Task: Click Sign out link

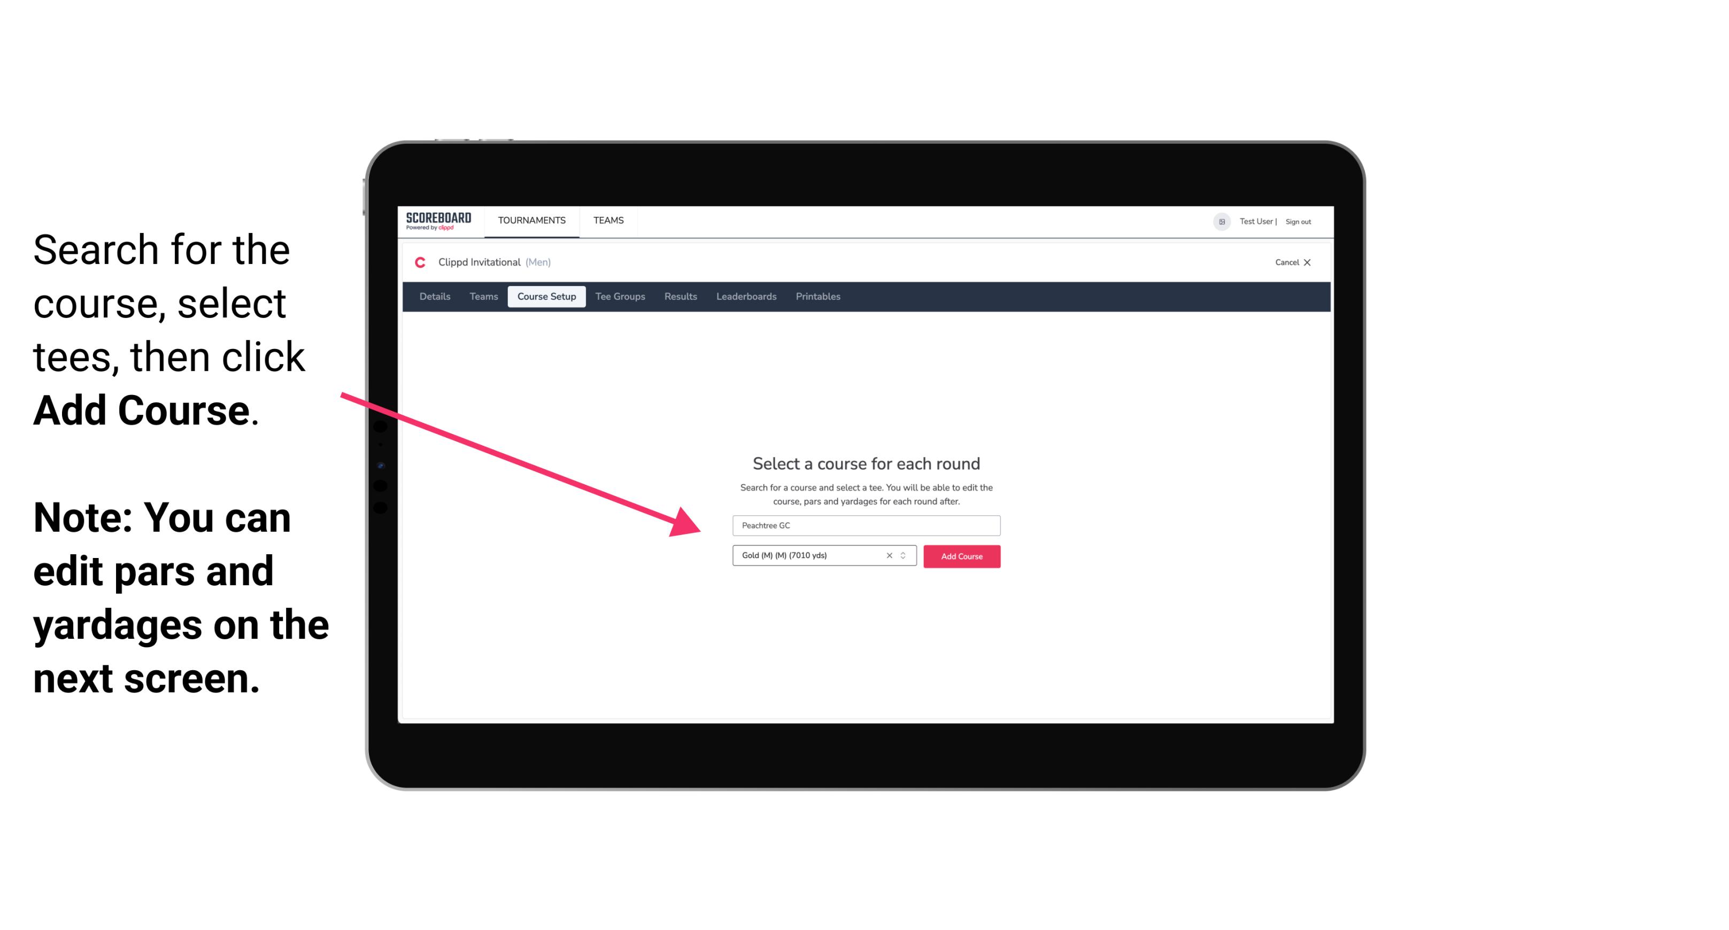Action: click(1298, 221)
